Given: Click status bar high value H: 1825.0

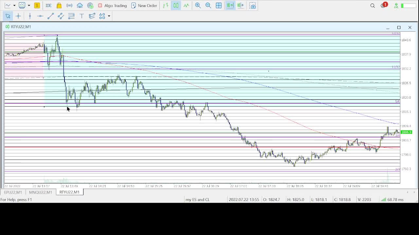Looking at the screenshot, I should click(296, 199).
